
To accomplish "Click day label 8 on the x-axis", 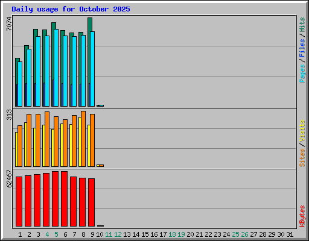I will 83,234.
